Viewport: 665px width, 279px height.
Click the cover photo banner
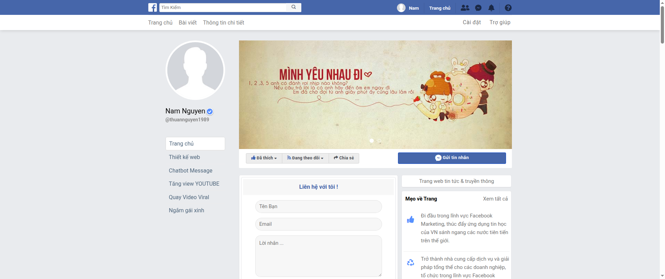click(375, 95)
